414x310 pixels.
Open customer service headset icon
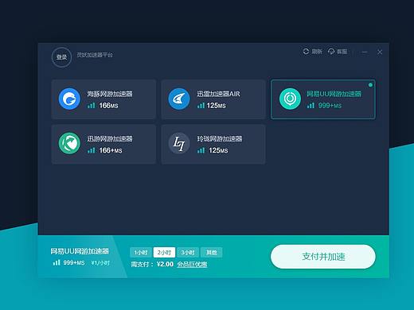pos(331,51)
